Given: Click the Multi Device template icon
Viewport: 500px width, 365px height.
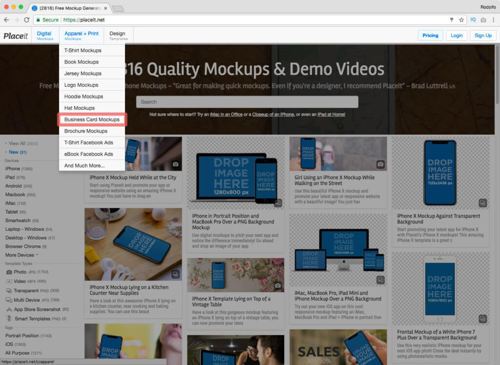Looking at the screenshot, I should [x=9, y=300].
